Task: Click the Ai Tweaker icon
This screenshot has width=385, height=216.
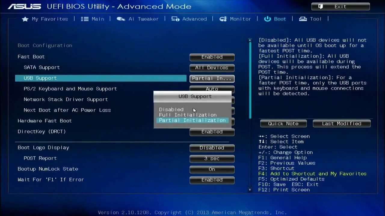Action: pos(121,19)
